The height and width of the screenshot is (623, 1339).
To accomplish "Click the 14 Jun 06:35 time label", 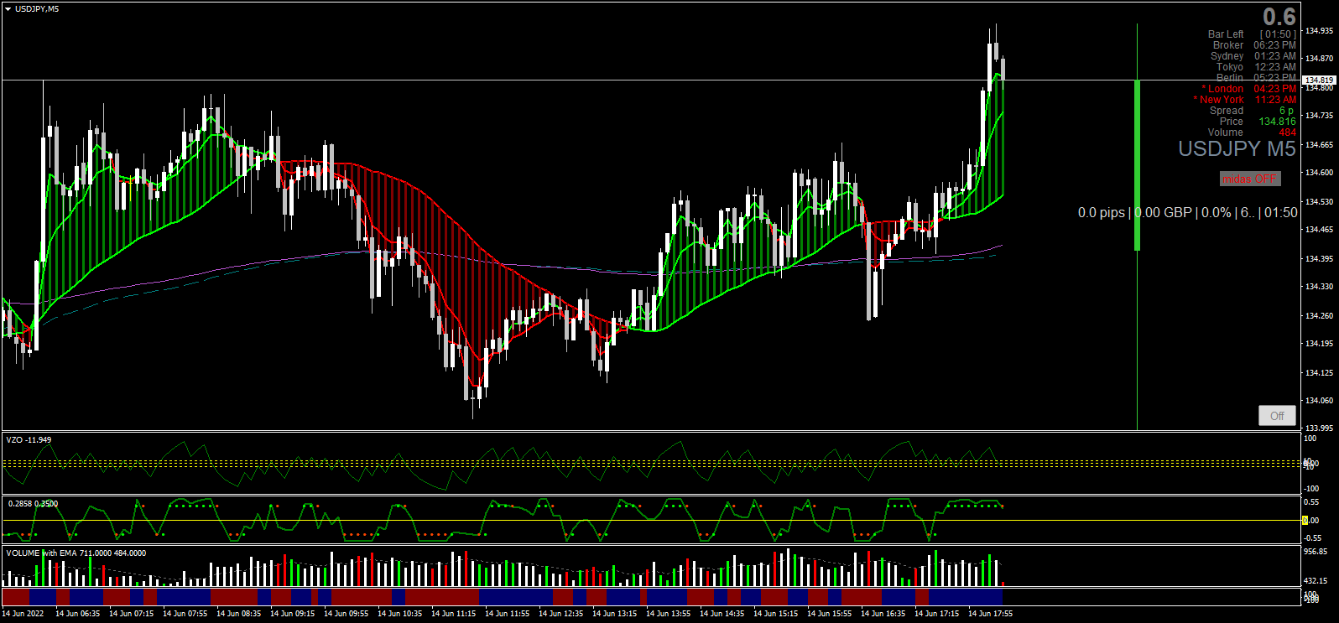I will [x=77, y=614].
